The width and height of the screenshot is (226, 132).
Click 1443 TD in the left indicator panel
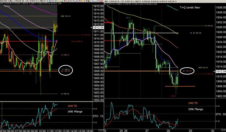tap(72, 106)
